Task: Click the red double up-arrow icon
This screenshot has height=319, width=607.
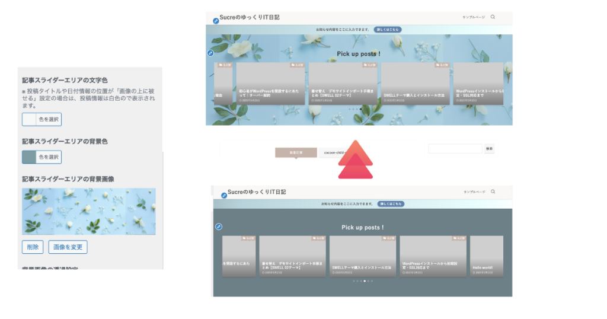Action: point(355,160)
